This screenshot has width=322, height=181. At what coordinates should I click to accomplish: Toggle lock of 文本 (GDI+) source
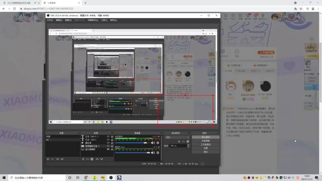coord(112,140)
